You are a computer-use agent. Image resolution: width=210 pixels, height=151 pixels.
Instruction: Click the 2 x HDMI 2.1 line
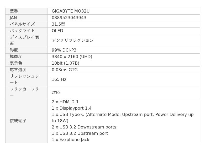click(65, 102)
